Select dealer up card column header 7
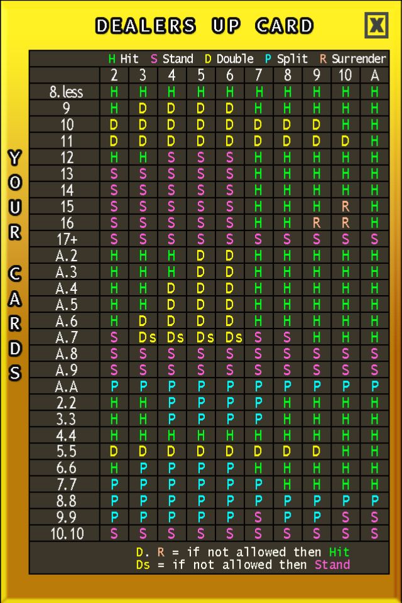 tap(259, 75)
